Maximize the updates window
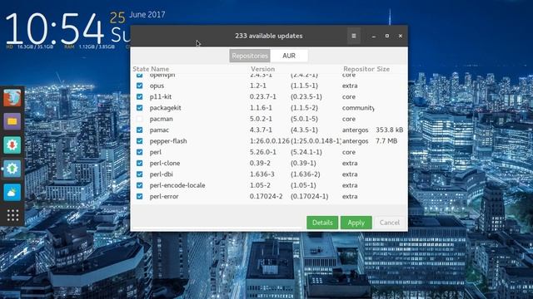This screenshot has height=299, width=533. coord(386,36)
